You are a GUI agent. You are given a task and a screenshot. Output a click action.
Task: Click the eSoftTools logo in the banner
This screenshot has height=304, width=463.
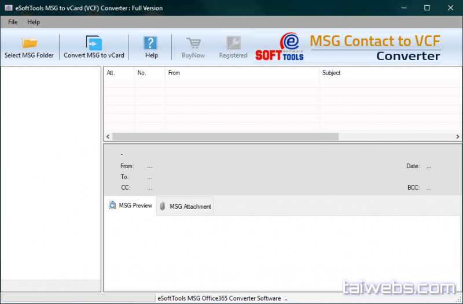coord(280,47)
